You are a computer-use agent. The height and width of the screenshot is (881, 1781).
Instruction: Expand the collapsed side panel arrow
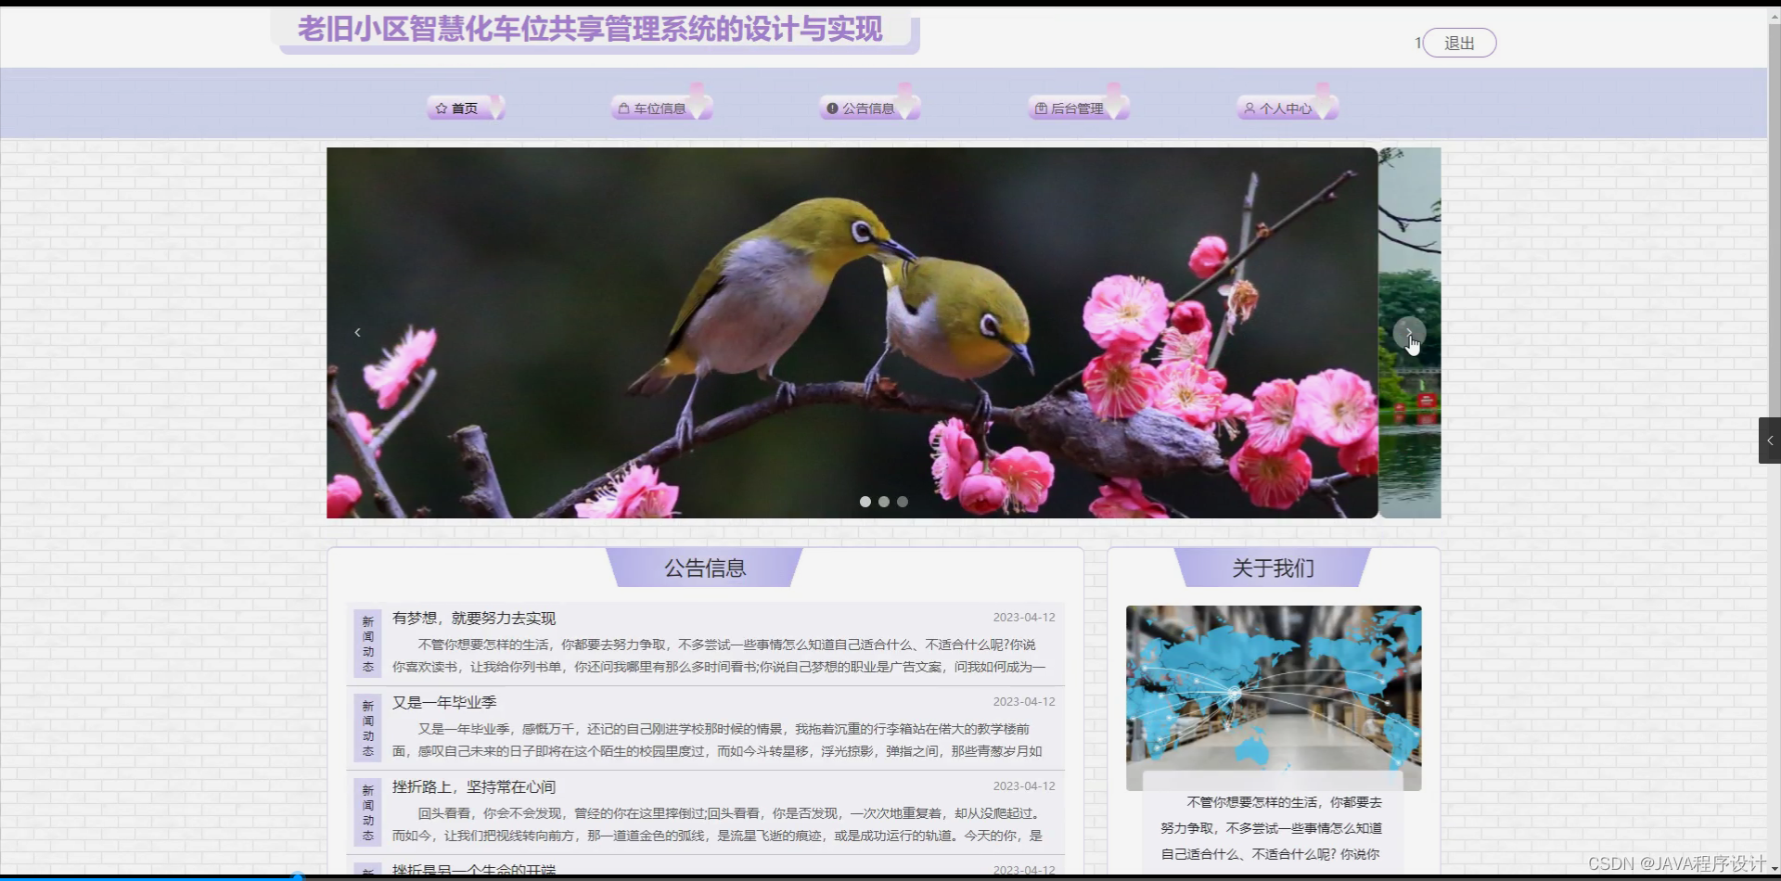pos(1769,440)
